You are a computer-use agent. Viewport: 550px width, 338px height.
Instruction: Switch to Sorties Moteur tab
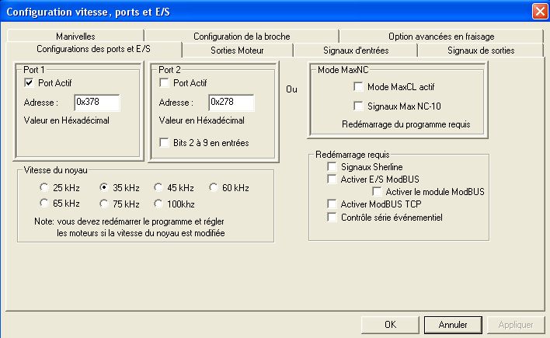tap(237, 51)
